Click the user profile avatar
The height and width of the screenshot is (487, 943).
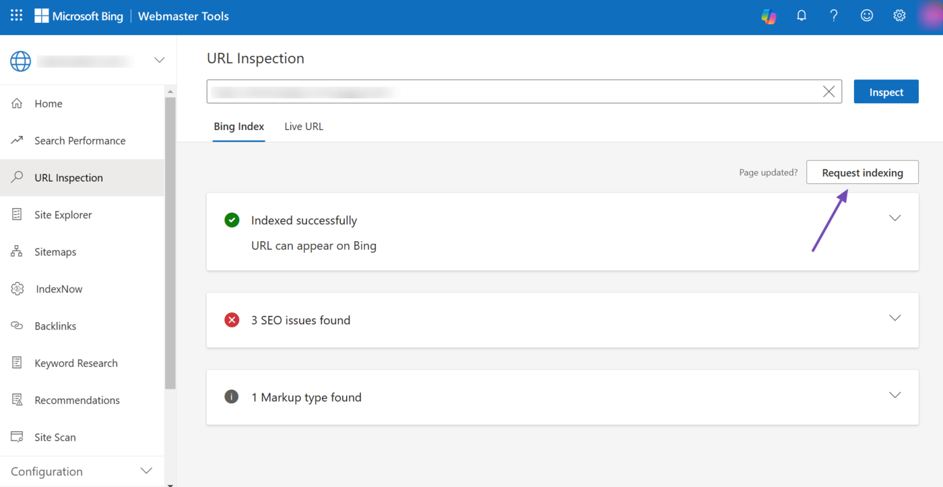pyautogui.click(x=930, y=15)
